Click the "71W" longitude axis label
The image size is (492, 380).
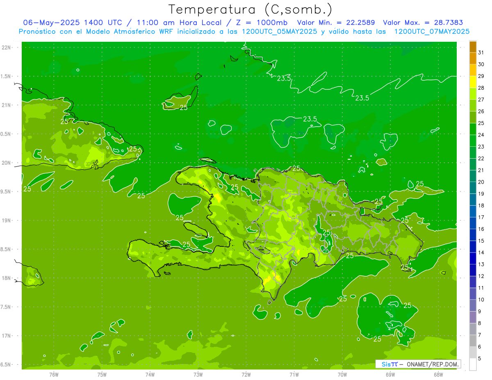tap(294, 375)
